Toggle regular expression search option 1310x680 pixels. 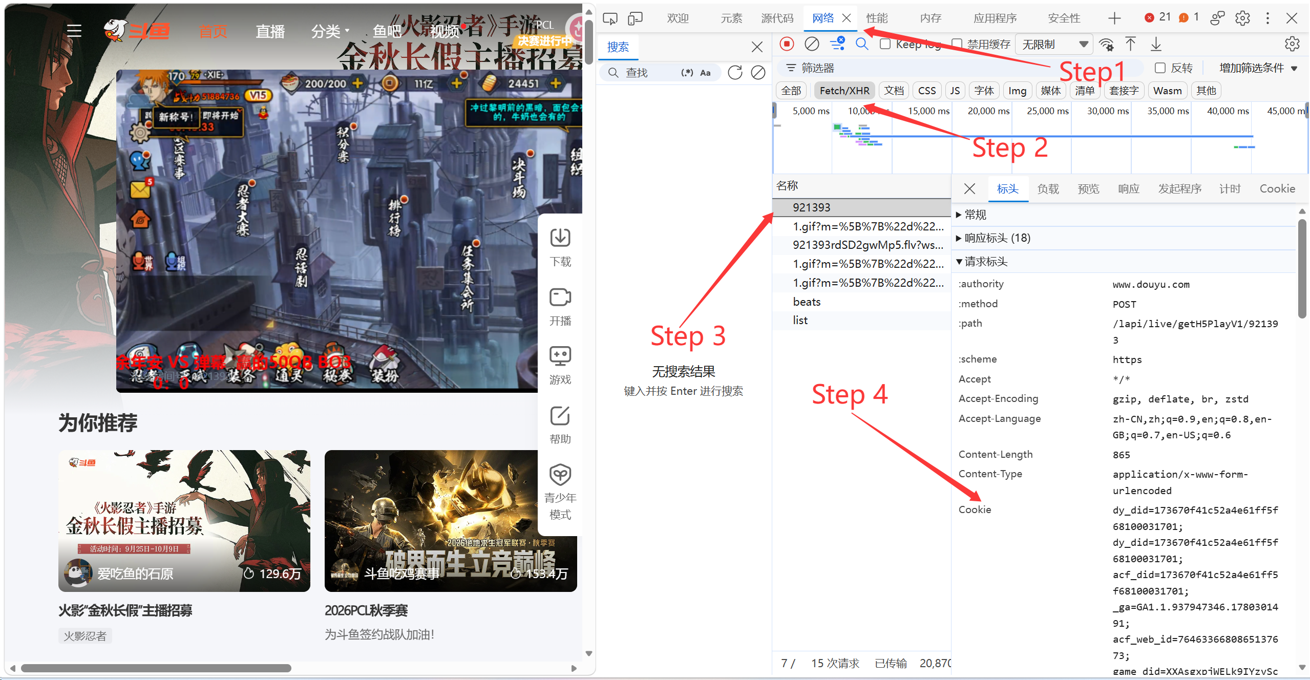coord(687,73)
